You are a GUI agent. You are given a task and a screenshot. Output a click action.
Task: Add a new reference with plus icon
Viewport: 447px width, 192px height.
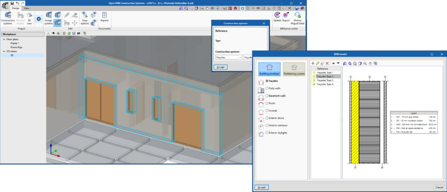tap(312, 64)
